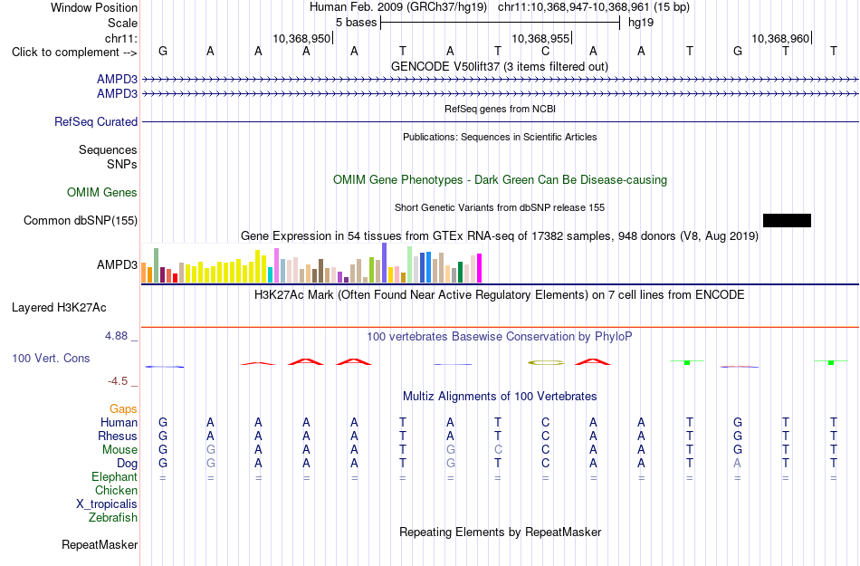Click the Layered H3K27Ac track label

pos(59,308)
